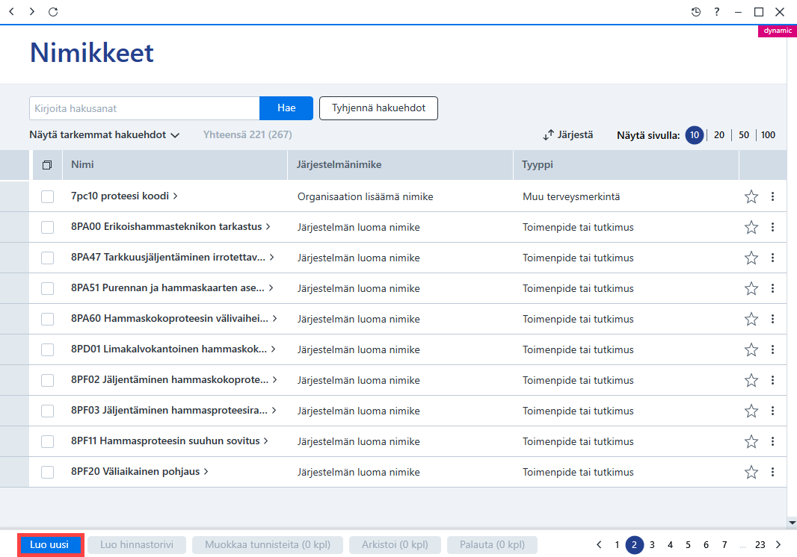Image resolution: width=797 pixels, height=557 pixels.
Task: Toggle the select-all checkbox in table header
Action: point(47,165)
